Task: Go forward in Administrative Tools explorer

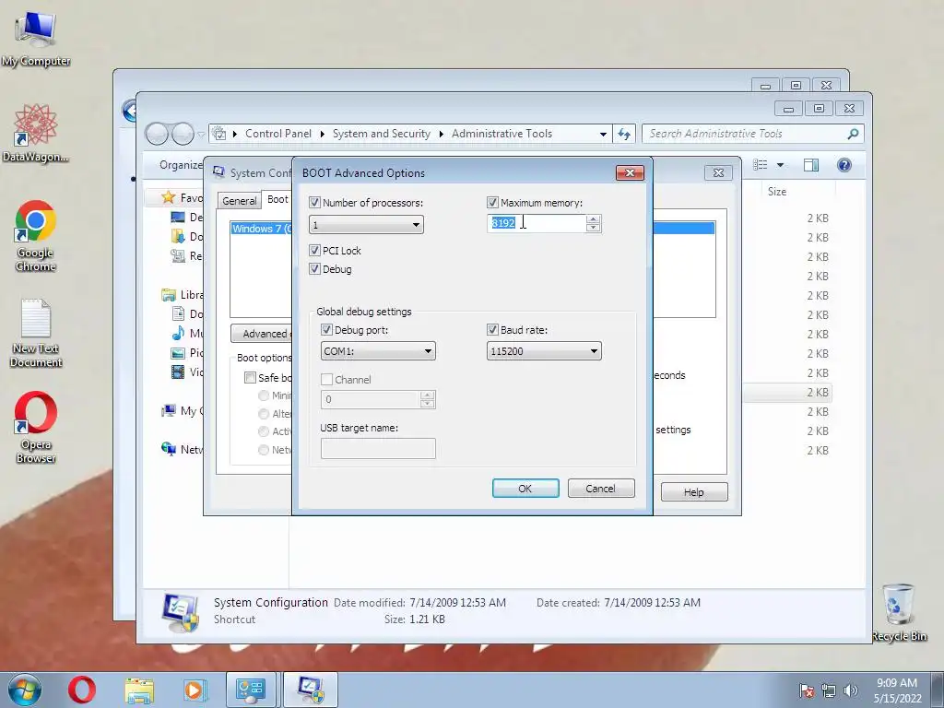Action: click(183, 134)
